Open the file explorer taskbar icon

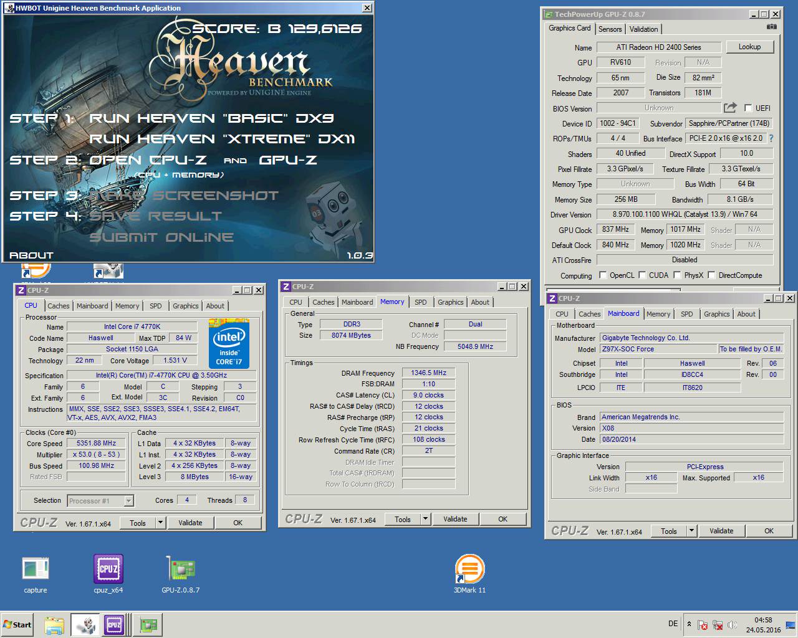pyautogui.click(x=54, y=625)
